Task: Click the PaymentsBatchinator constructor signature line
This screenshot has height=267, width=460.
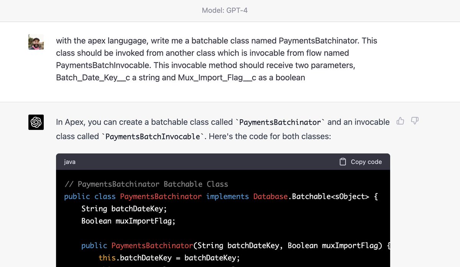Action: [x=235, y=246]
